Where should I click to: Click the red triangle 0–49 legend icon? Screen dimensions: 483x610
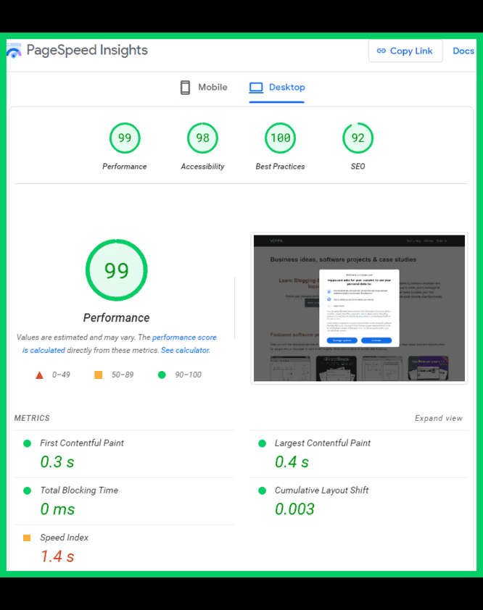39,375
